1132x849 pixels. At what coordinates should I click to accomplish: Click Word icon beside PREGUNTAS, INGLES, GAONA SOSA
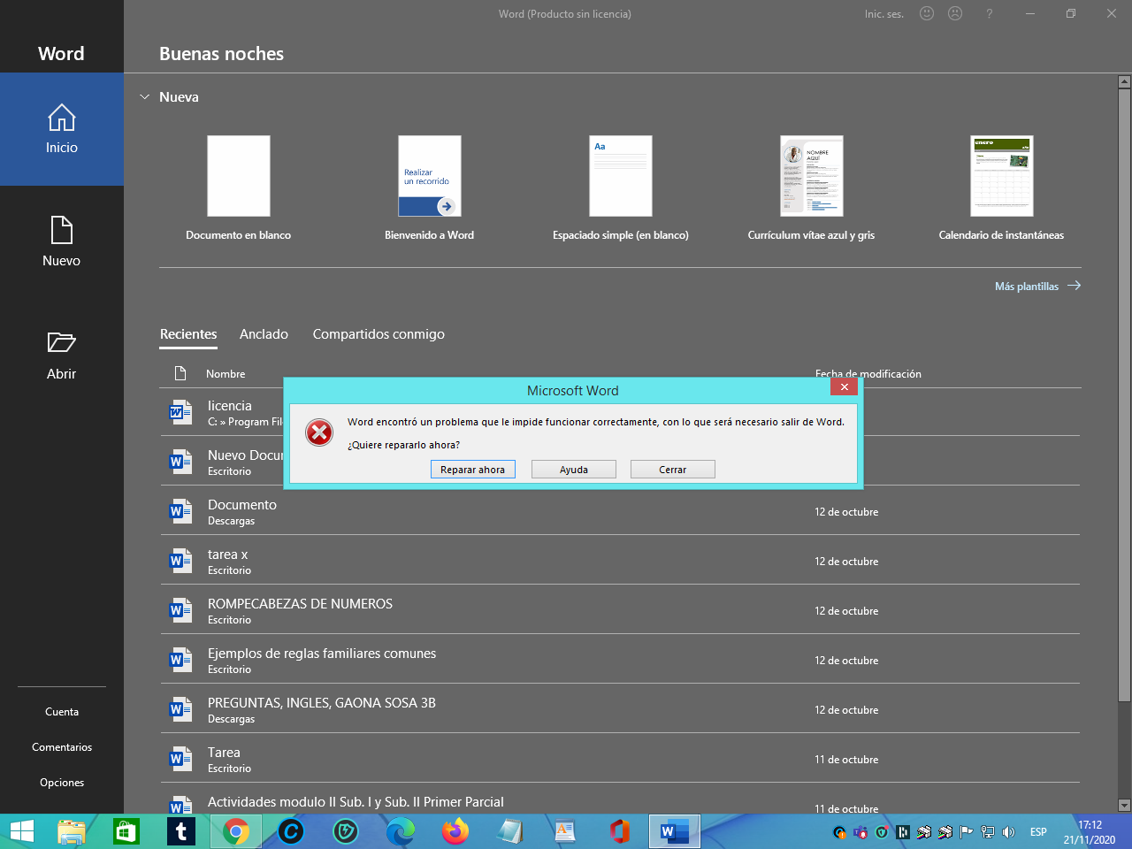[x=181, y=709]
